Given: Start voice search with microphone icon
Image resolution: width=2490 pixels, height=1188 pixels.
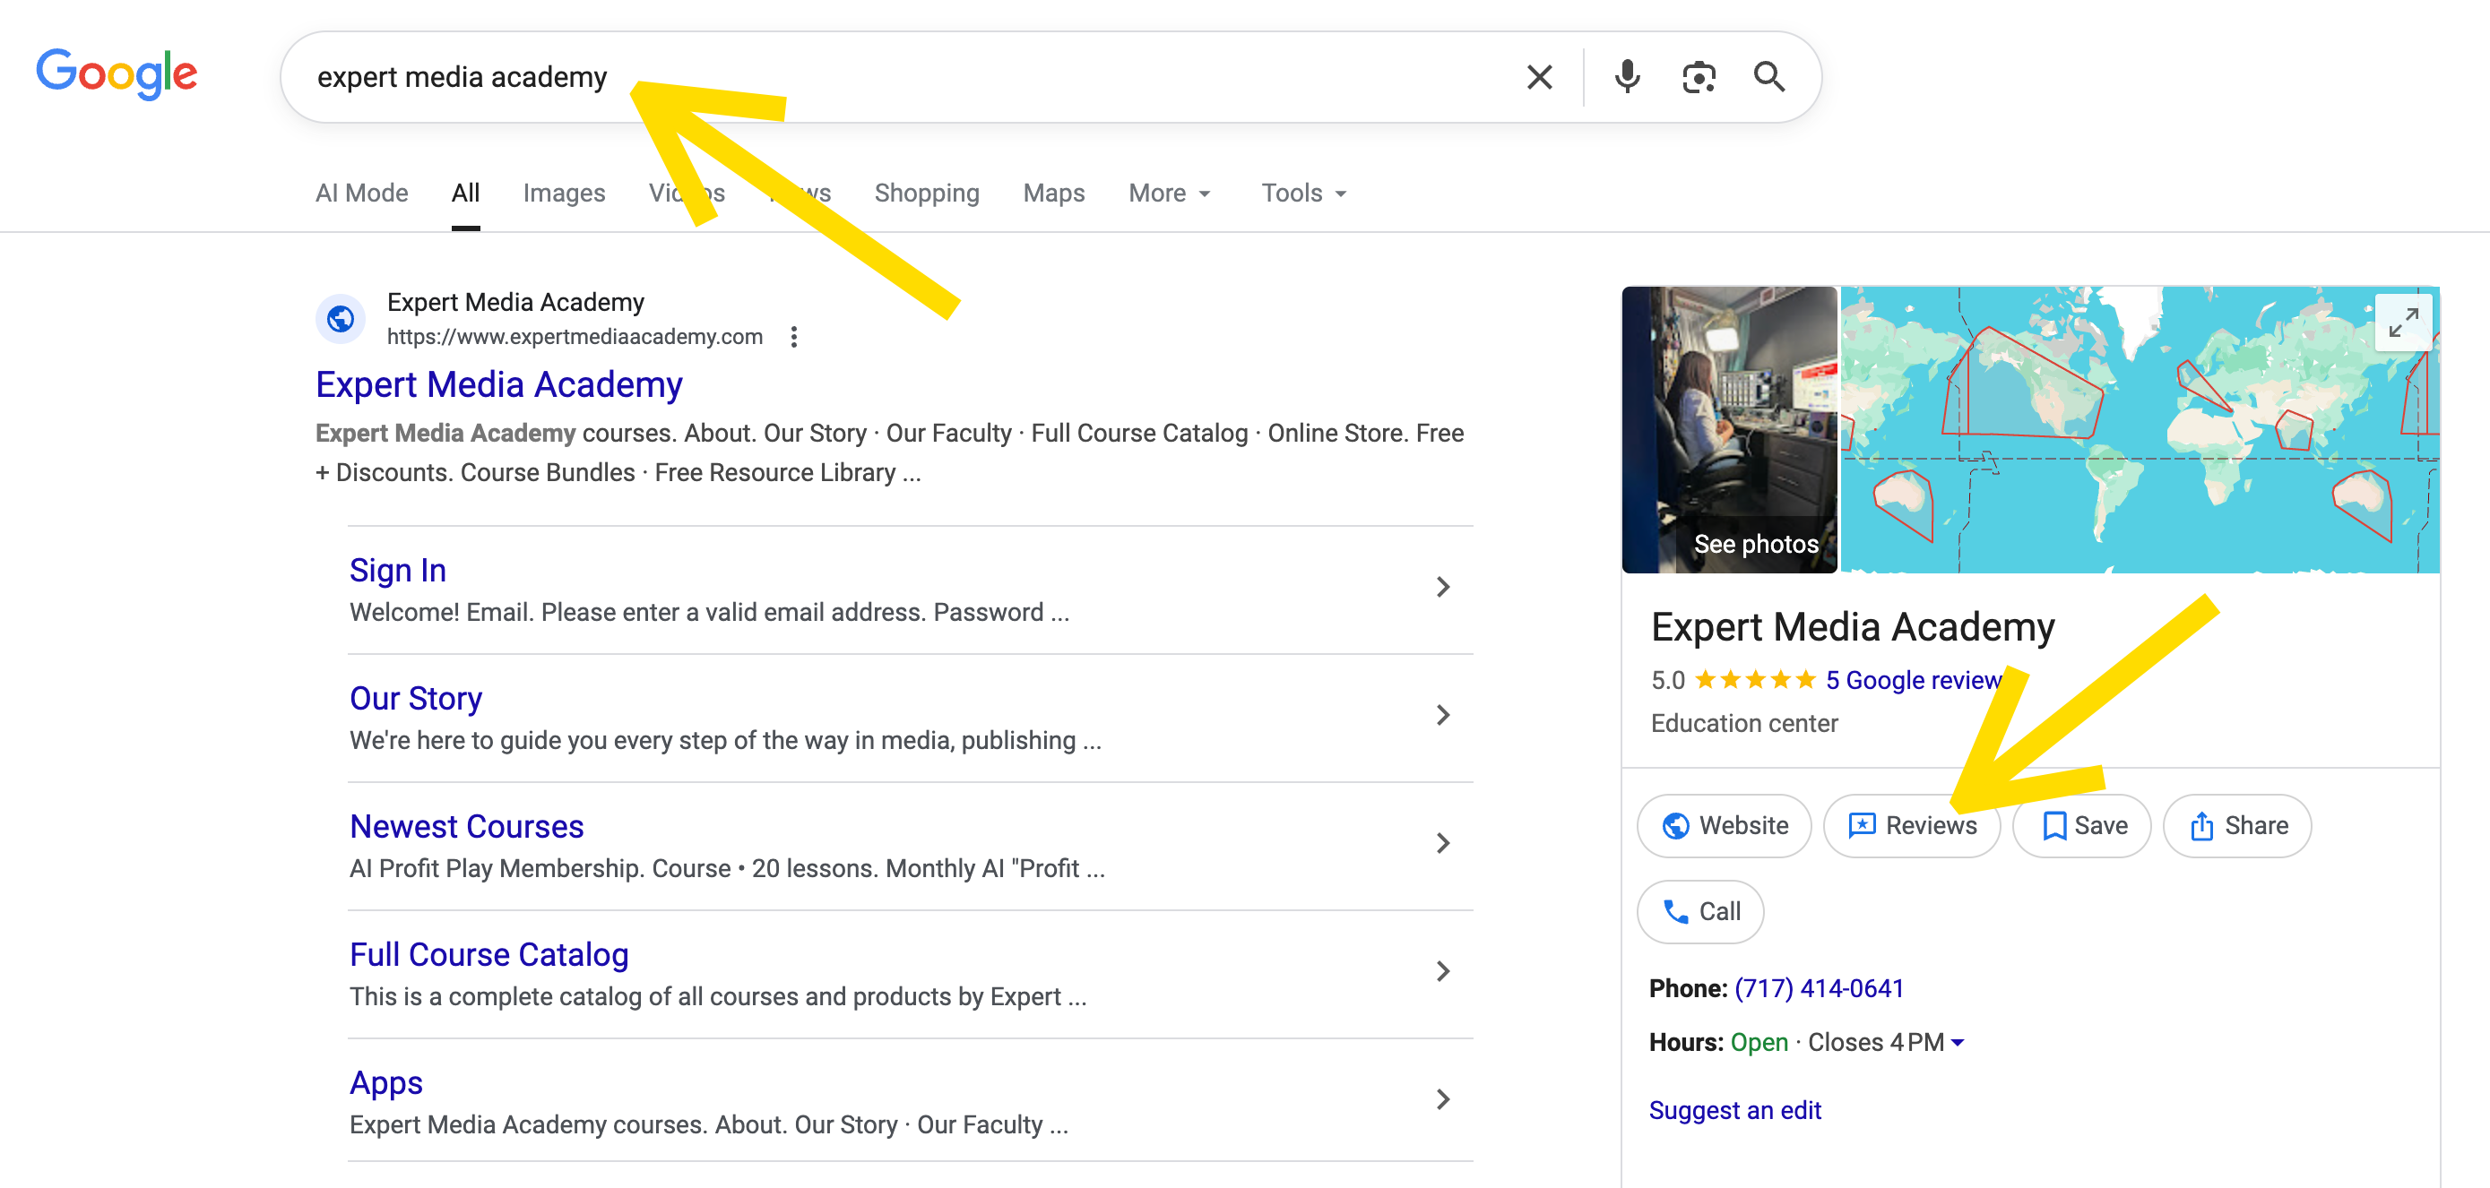Looking at the screenshot, I should (x=1627, y=77).
